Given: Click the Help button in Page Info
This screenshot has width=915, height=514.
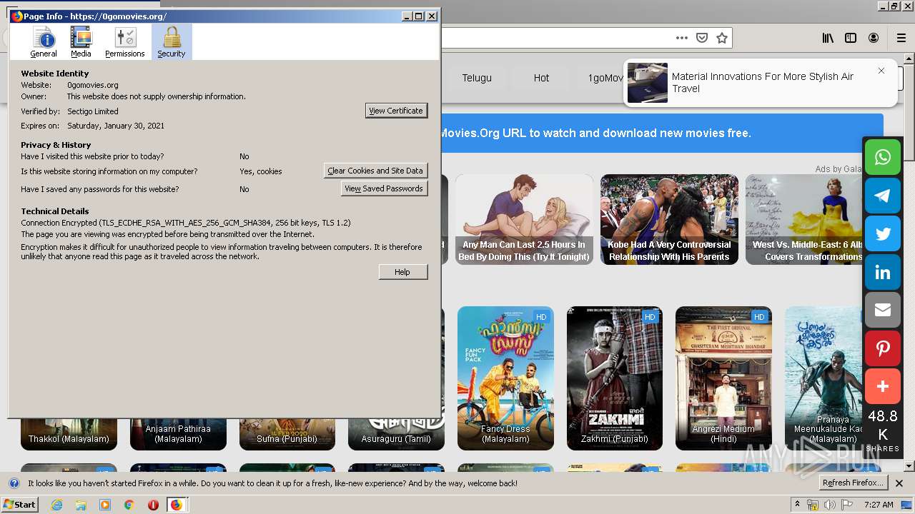Looking at the screenshot, I should click(x=402, y=272).
